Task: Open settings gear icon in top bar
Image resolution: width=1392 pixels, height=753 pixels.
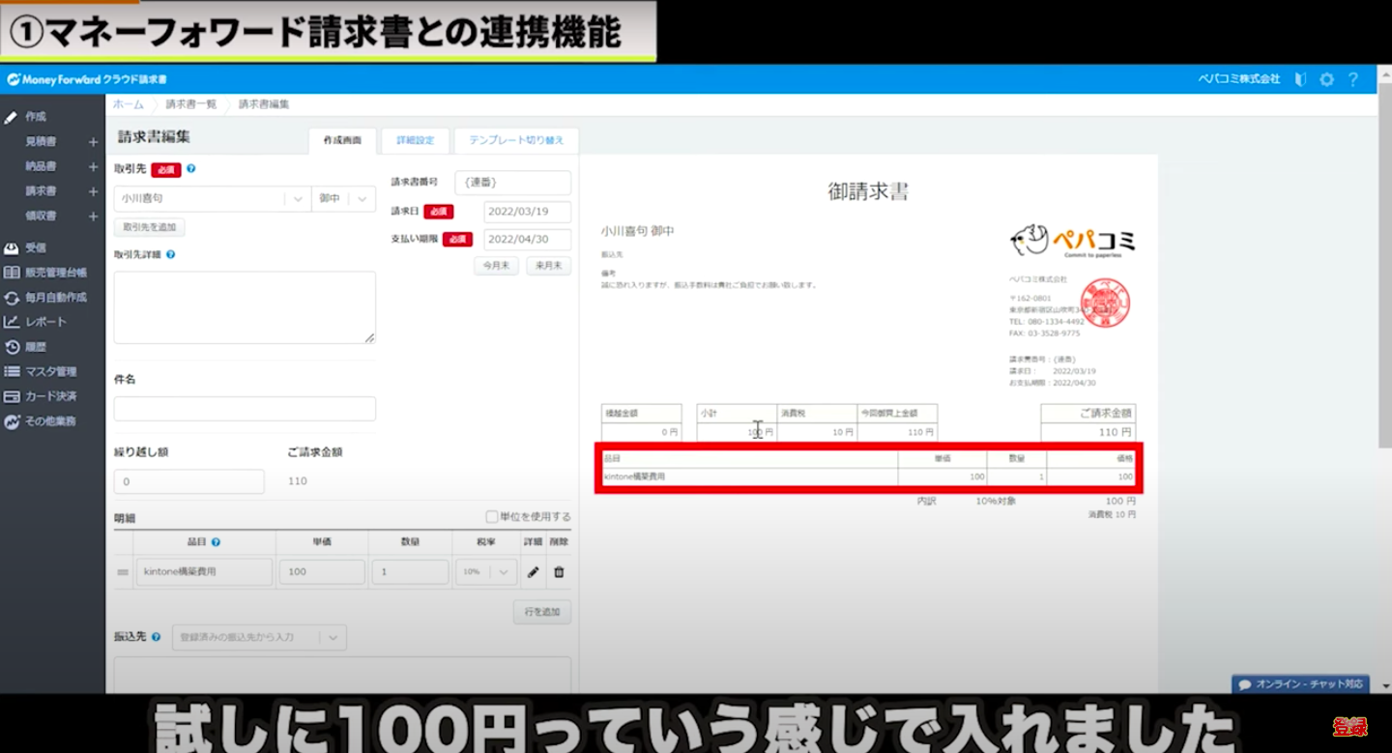Action: [1327, 79]
